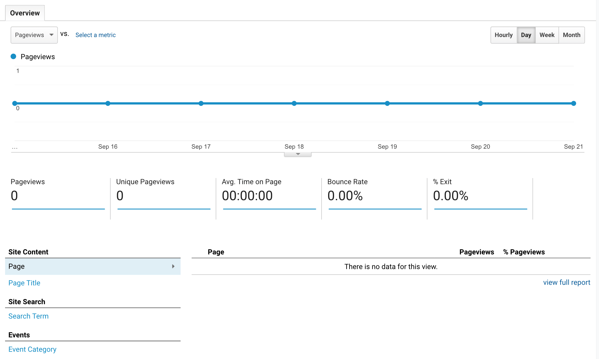Expand the Page dimension row arrow
The image size is (599, 359).
click(173, 266)
